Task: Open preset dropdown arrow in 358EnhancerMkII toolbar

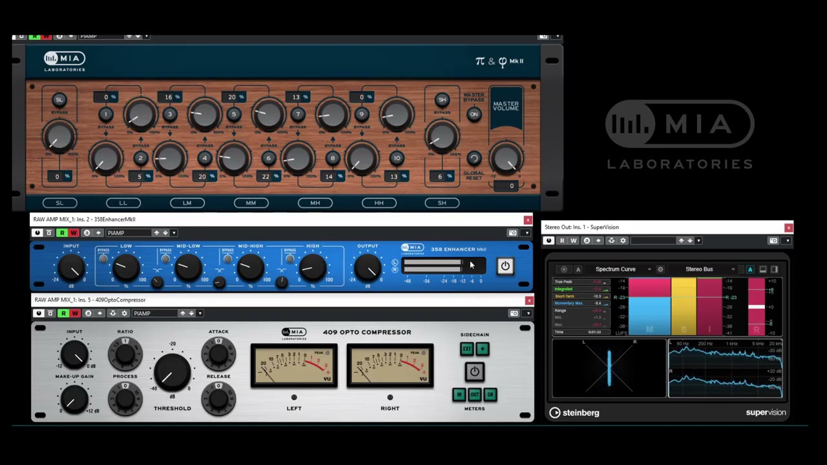Action: click(174, 232)
